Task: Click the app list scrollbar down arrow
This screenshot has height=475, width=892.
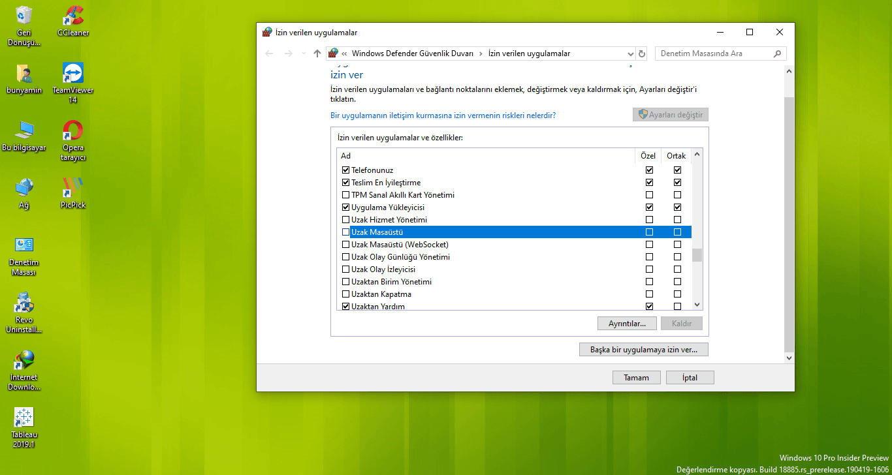Action: click(697, 305)
